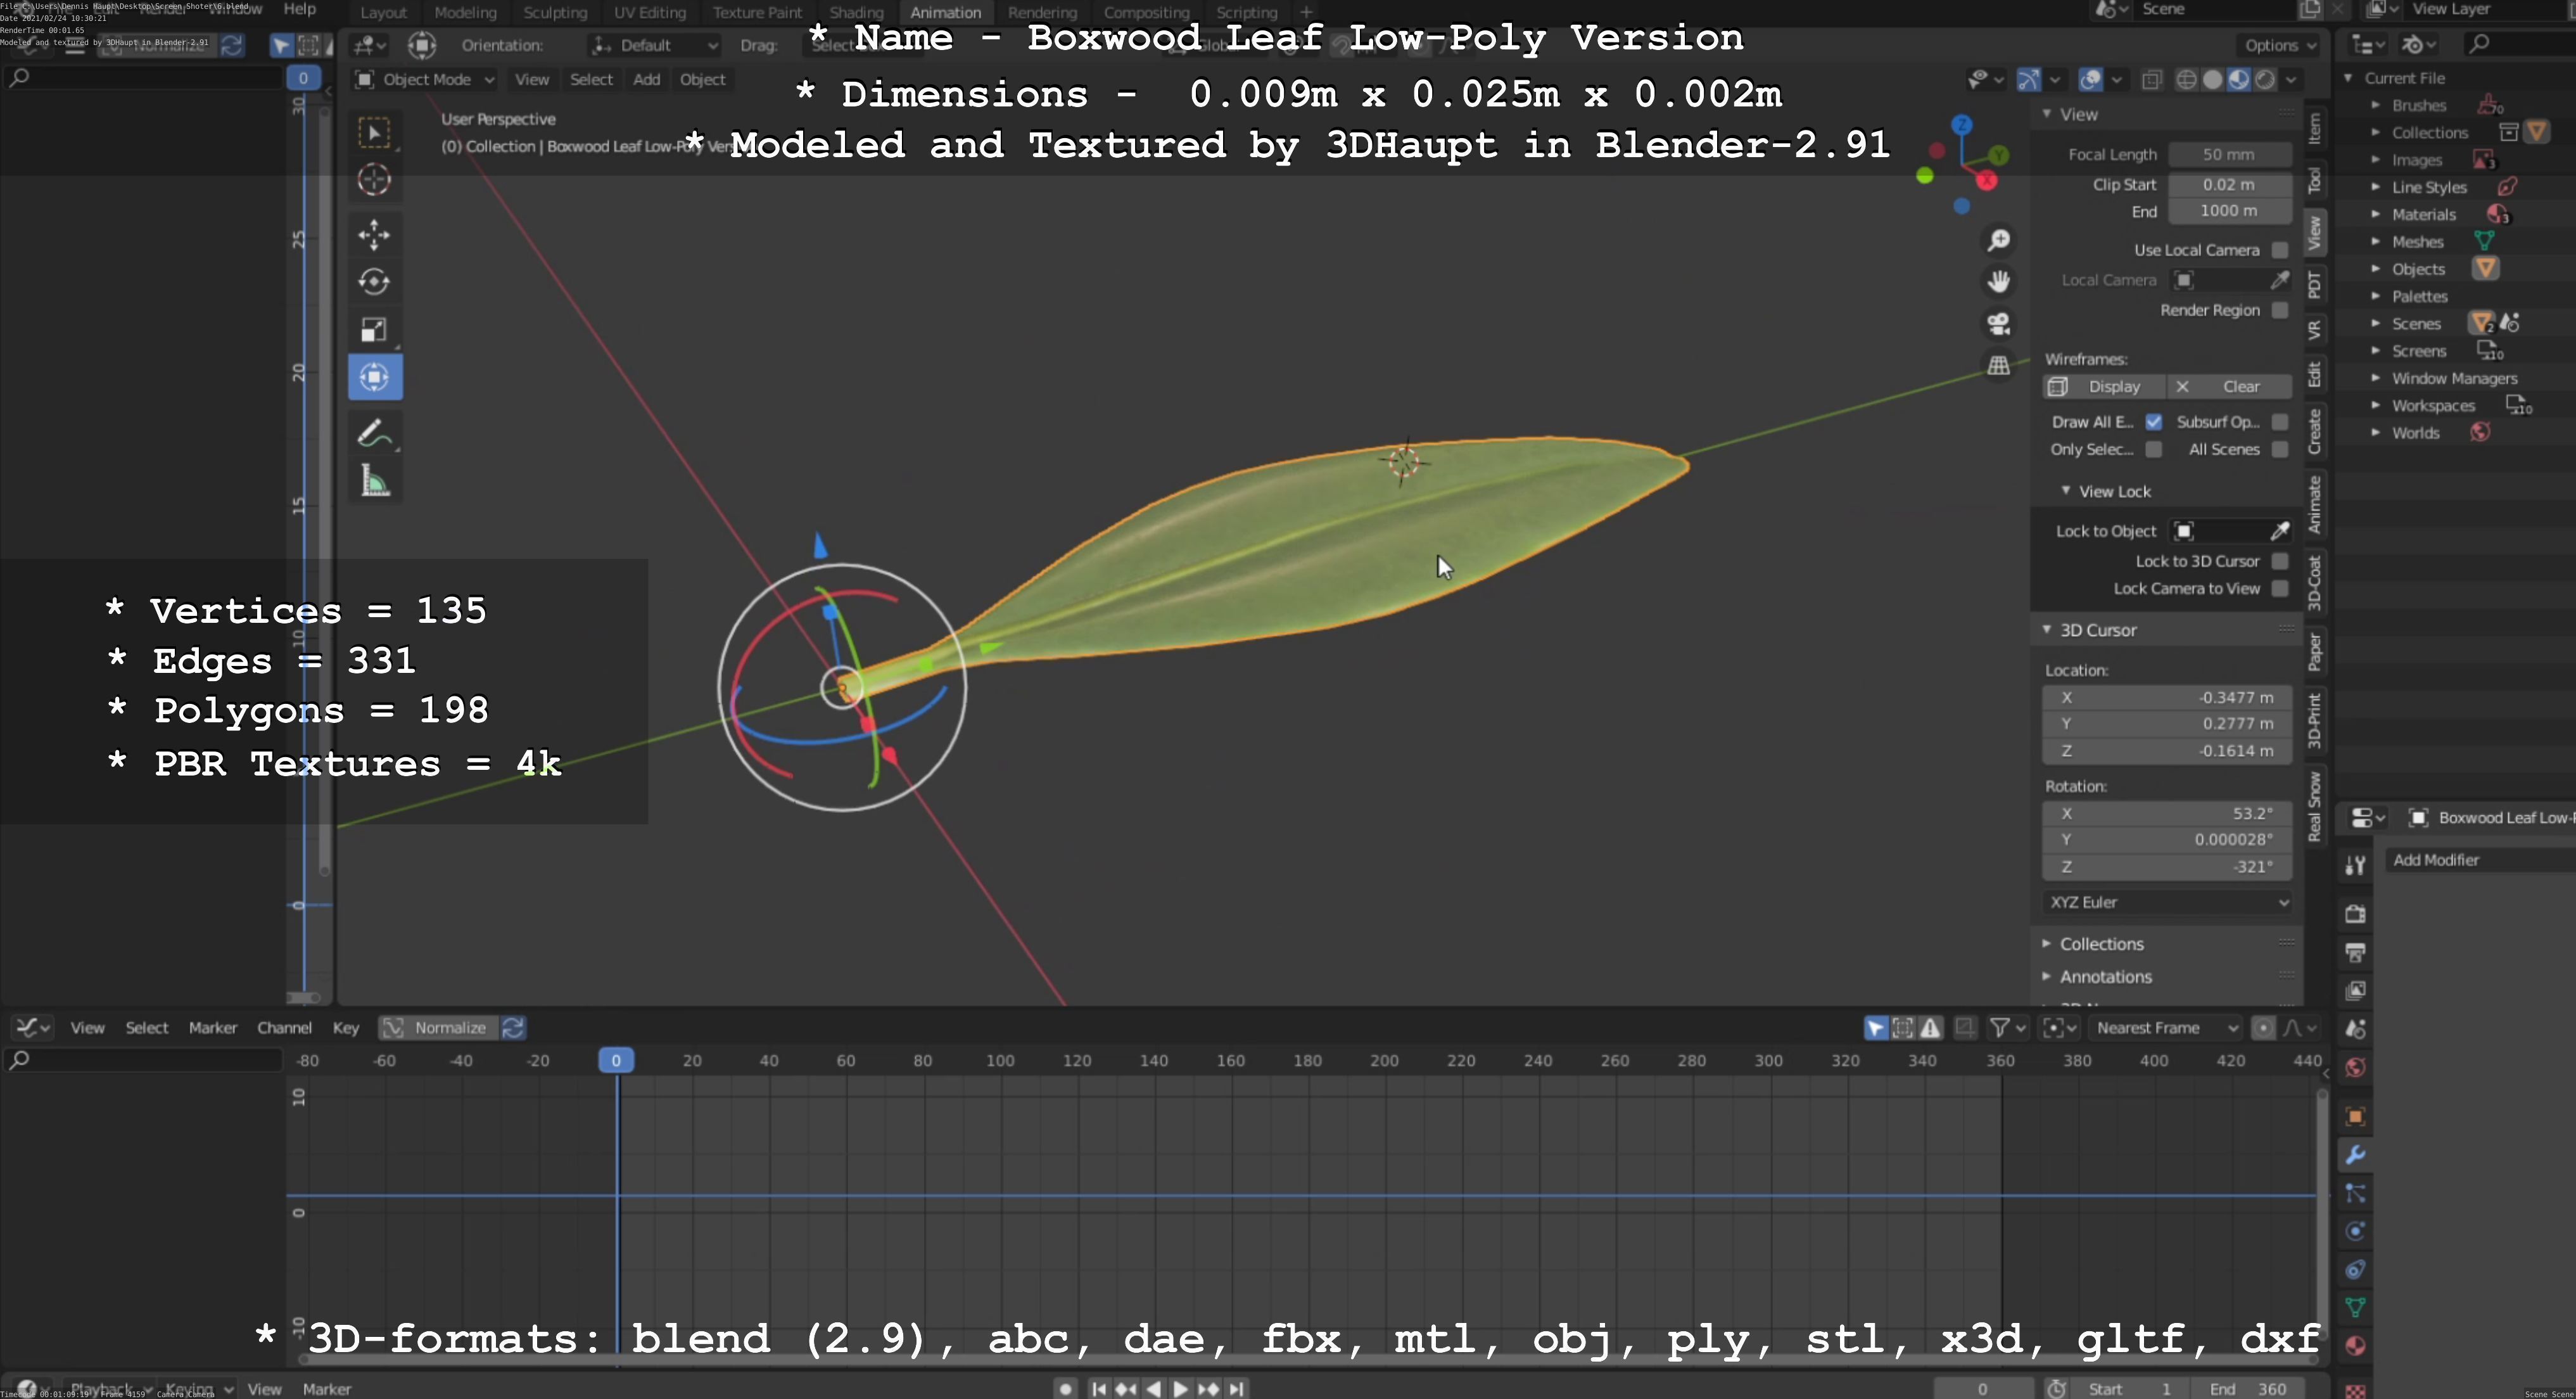Switch to the Shading workspace tab
2576x1399 pixels.
coord(856,13)
